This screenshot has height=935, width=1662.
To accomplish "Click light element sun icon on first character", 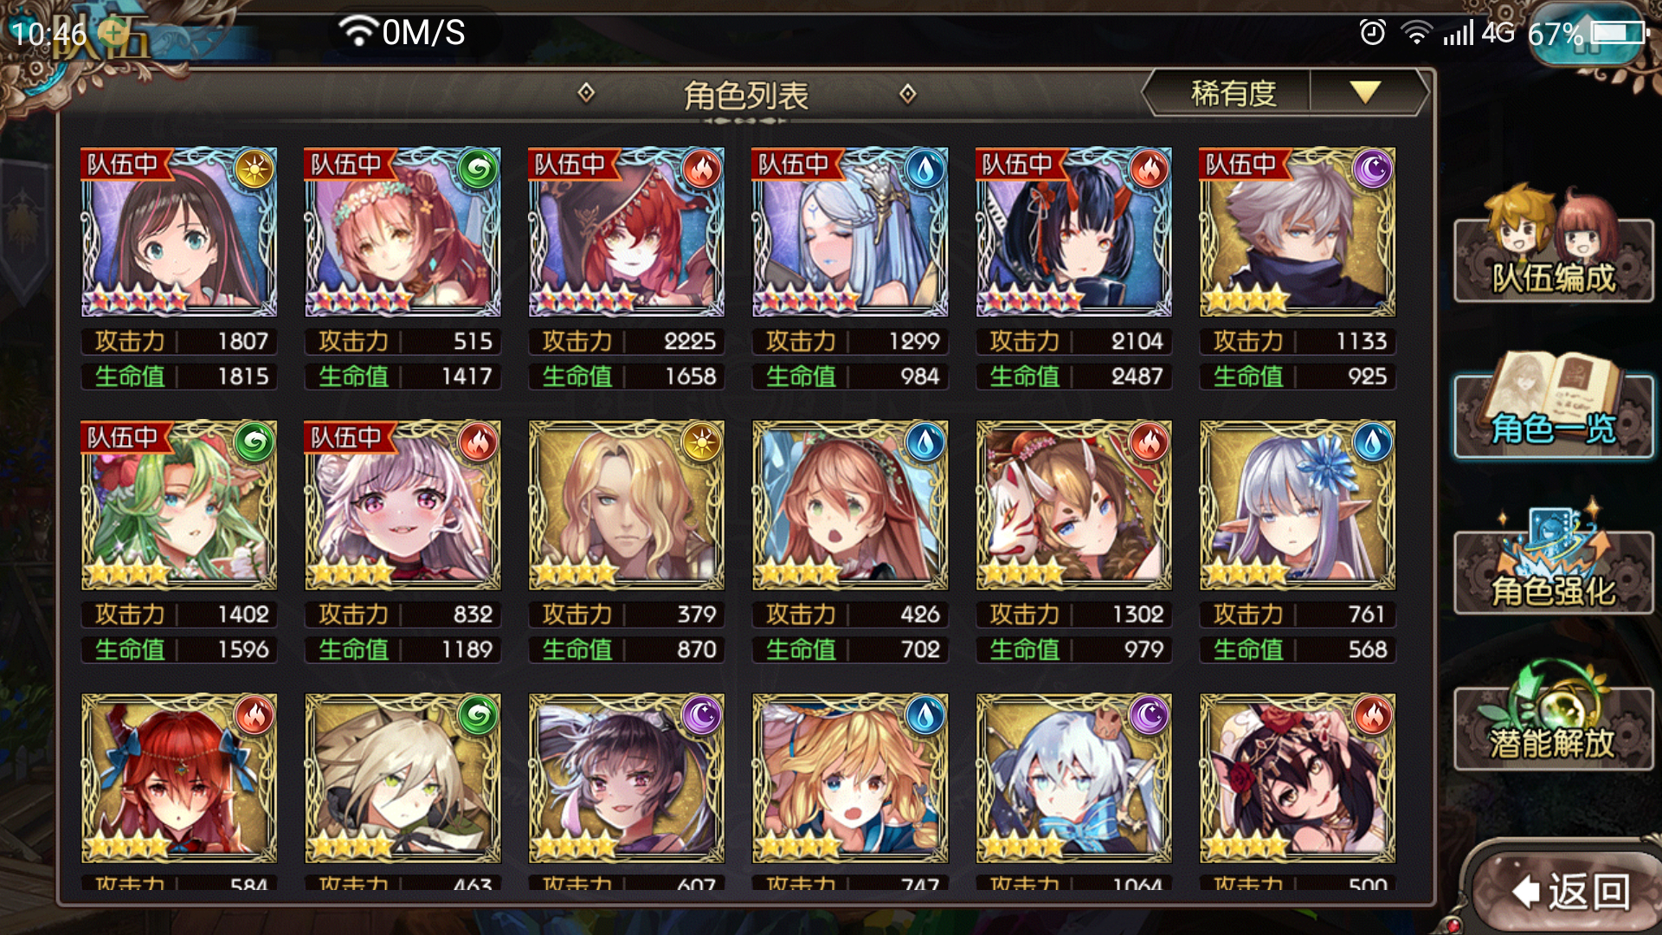I will click(x=254, y=170).
